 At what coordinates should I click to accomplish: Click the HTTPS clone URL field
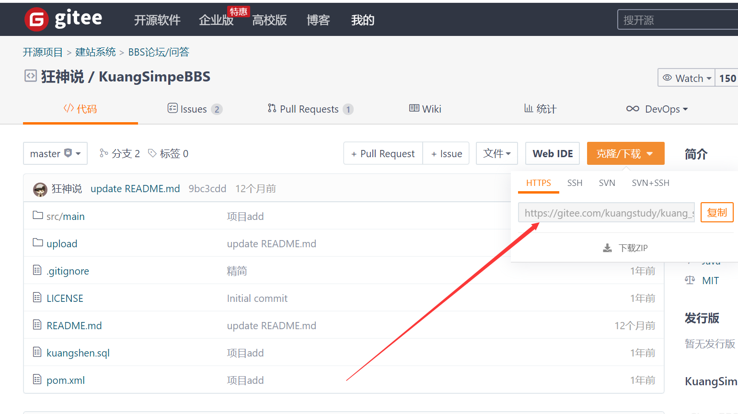(606, 213)
